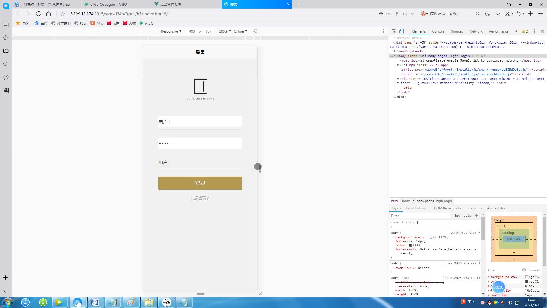Click the search magnifier in the browser toolbar

[x=478, y=14]
